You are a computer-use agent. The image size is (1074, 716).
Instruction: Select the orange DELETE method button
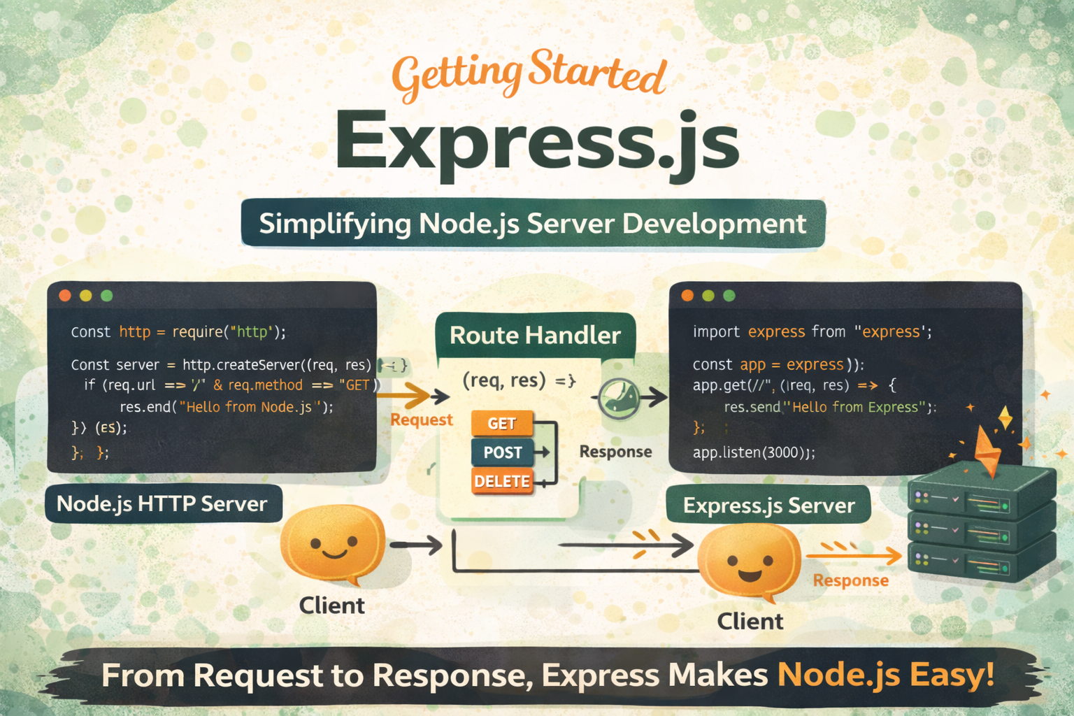click(502, 482)
